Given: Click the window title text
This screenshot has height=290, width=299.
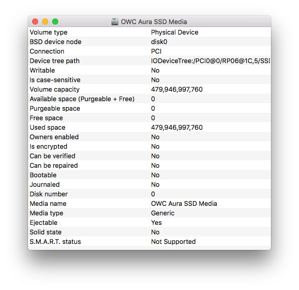Looking at the screenshot, I should coord(154,22).
